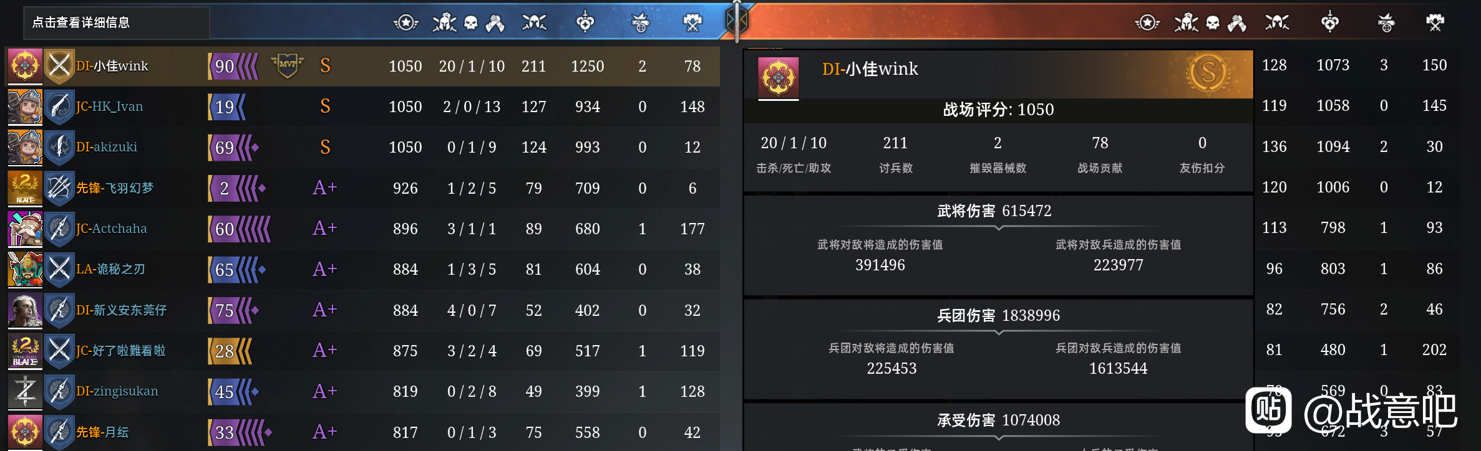Click 点击查看详细信息 label
This screenshot has height=451, width=1481.
click(81, 22)
